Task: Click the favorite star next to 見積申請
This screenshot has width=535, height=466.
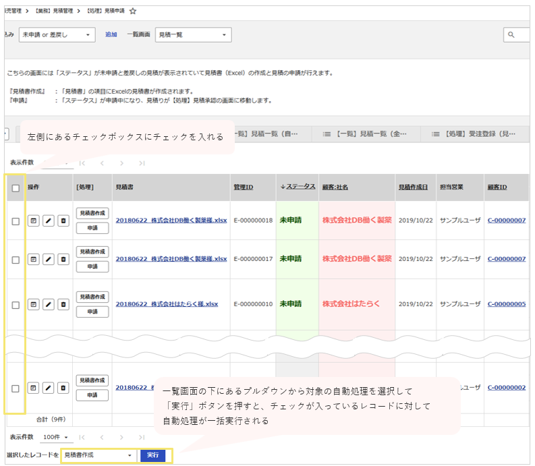Action: coord(133,11)
